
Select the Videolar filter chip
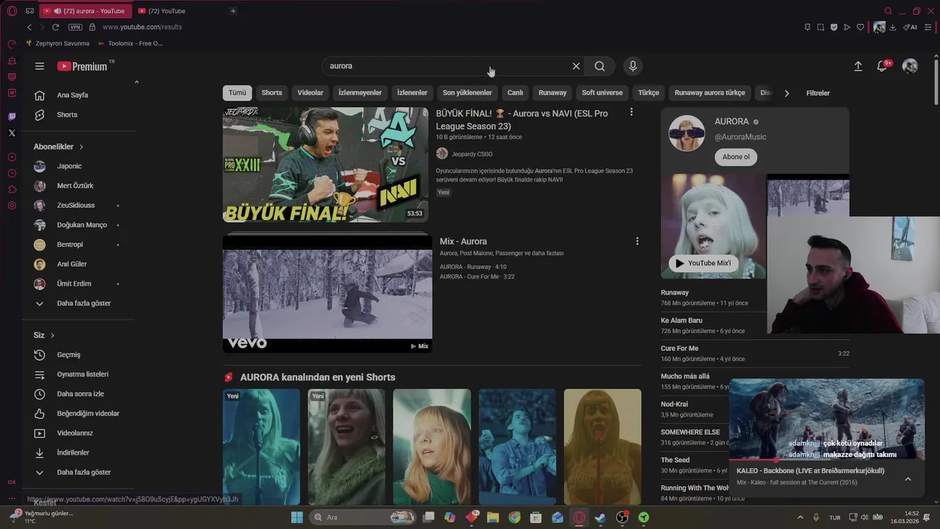coord(310,93)
